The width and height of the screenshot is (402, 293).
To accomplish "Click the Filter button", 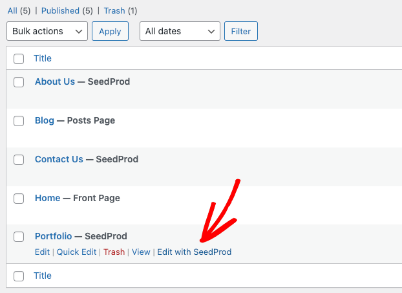I will tap(241, 31).
